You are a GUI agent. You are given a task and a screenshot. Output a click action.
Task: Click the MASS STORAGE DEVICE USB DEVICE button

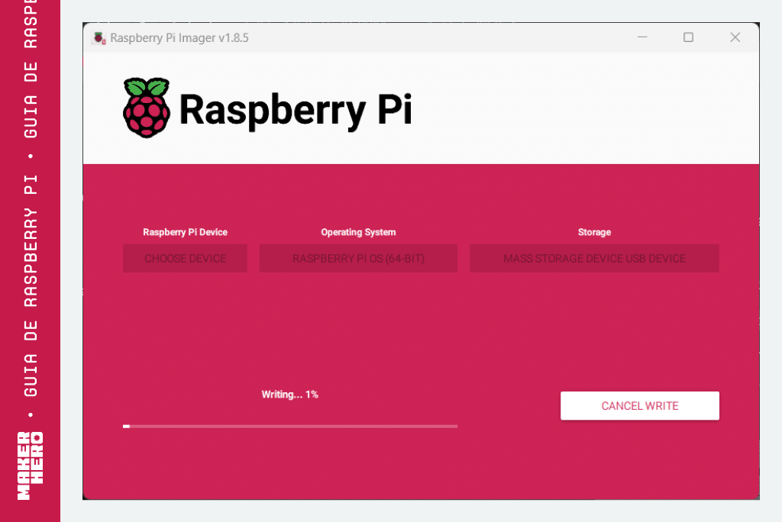click(x=594, y=258)
